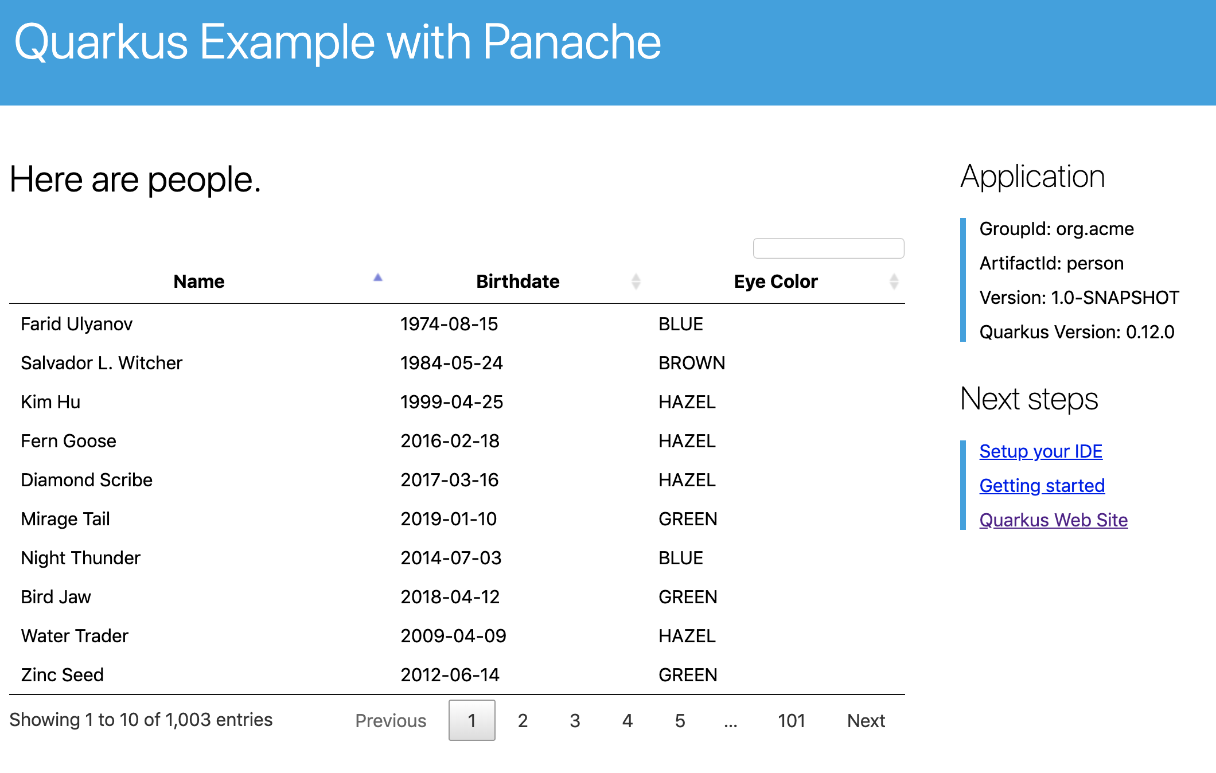
Task: Go to page 2 of results
Action: (523, 720)
